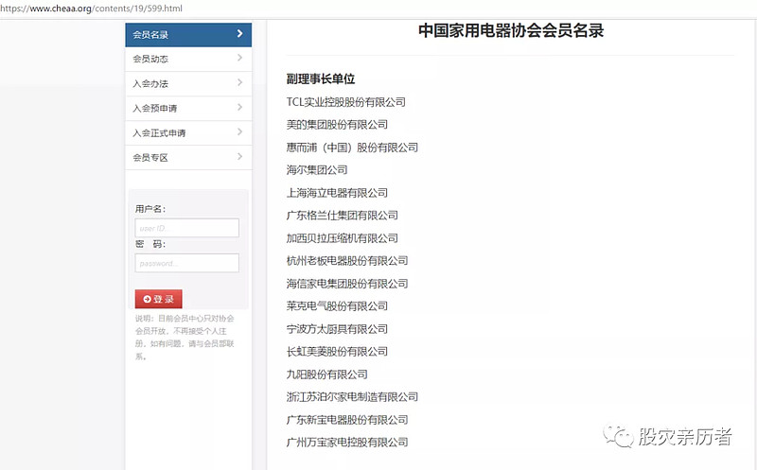Image resolution: width=757 pixels, height=470 pixels.
Task: Select the entry 长虹美菱股份有限公司
Action: click(337, 351)
